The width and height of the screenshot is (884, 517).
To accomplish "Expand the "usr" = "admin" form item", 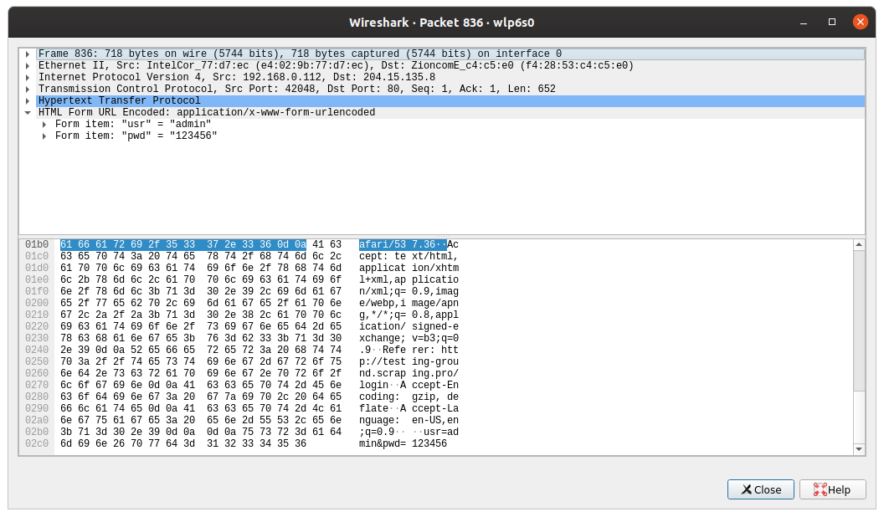I will pyautogui.click(x=44, y=125).
